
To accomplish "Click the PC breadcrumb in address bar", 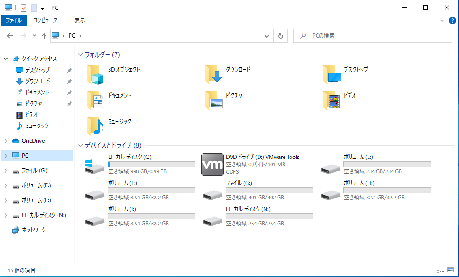I will (x=72, y=36).
